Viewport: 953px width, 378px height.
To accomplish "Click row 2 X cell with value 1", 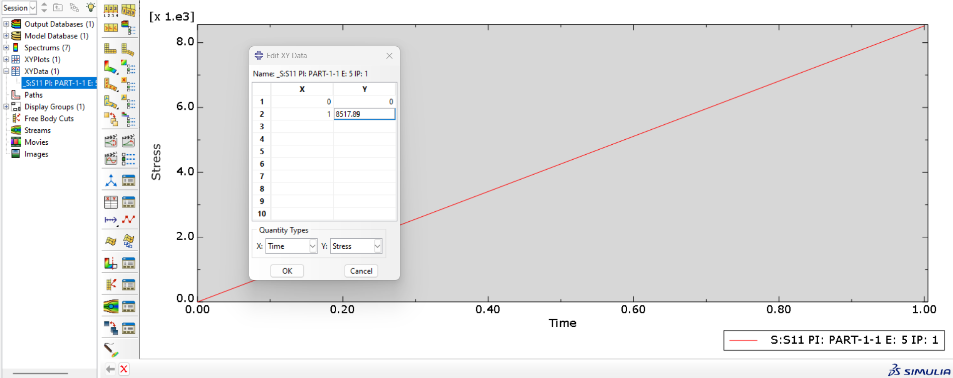I will [x=302, y=114].
